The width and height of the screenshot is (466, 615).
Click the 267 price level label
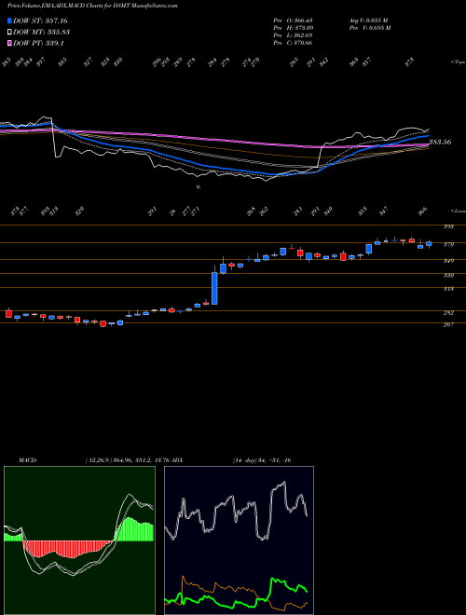[448, 325]
